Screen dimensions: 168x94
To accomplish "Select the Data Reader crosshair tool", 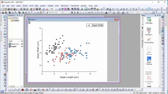I will 5,28.
